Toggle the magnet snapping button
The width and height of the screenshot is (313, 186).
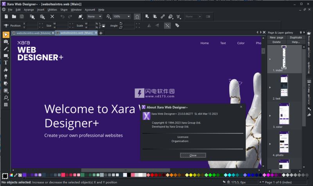[137, 16]
